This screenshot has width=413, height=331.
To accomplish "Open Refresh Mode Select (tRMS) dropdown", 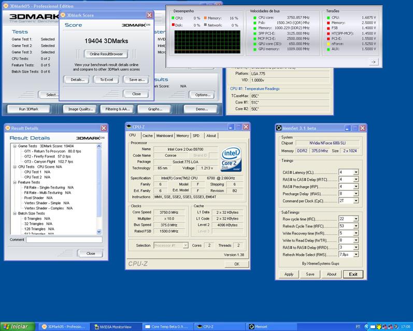I will pyautogui.click(x=356, y=255).
